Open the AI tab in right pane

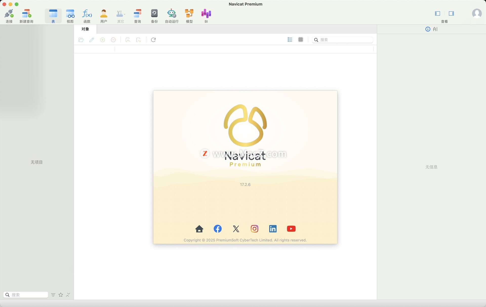(x=435, y=29)
